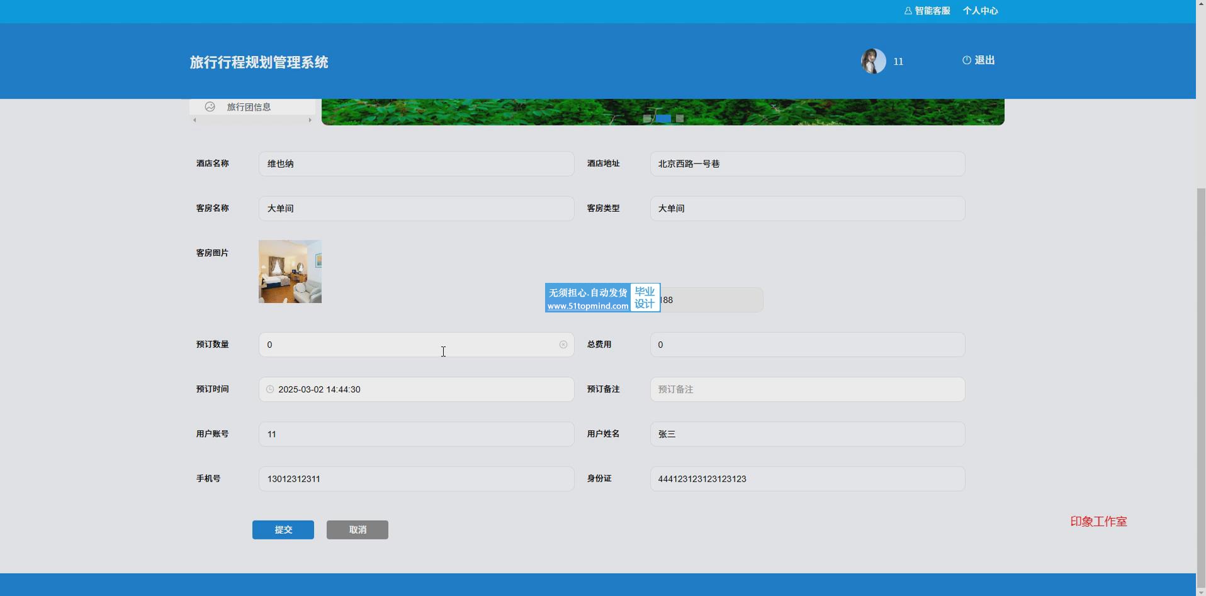Focus the 预订备注 input field

pyautogui.click(x=807, y=389)
